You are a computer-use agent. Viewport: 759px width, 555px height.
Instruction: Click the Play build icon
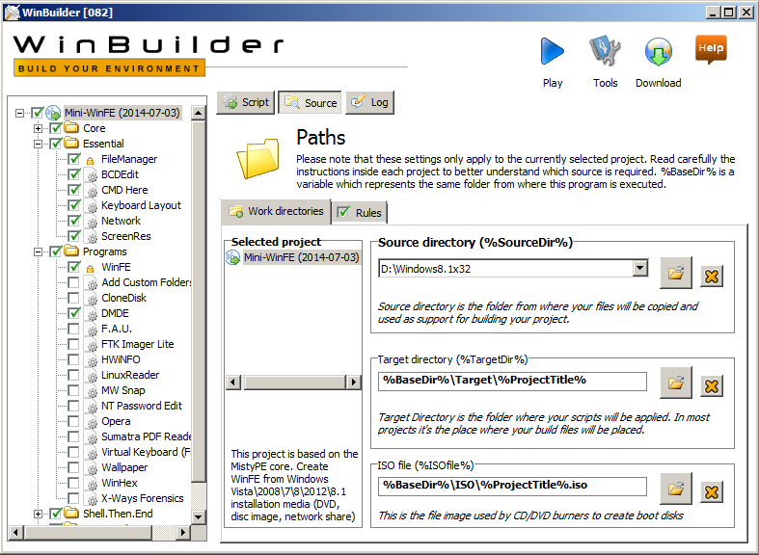[553, 51]
